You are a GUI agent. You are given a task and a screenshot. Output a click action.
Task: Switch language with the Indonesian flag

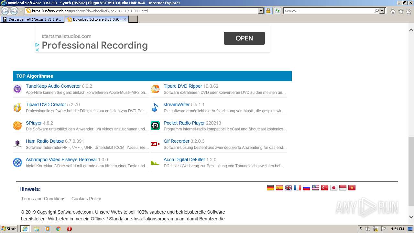343,188
